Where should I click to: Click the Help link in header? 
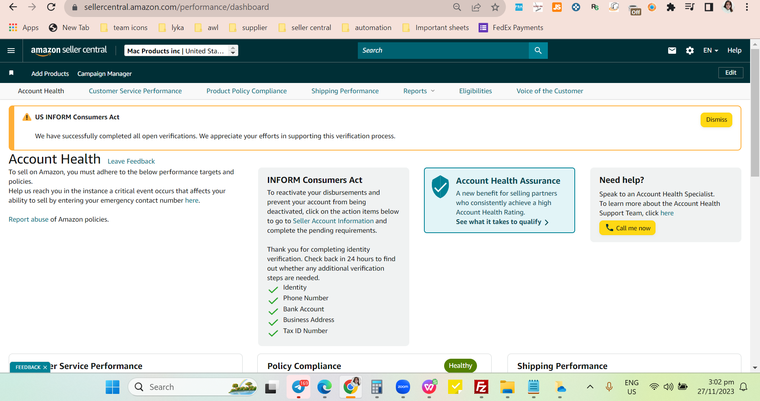[734, 51]
